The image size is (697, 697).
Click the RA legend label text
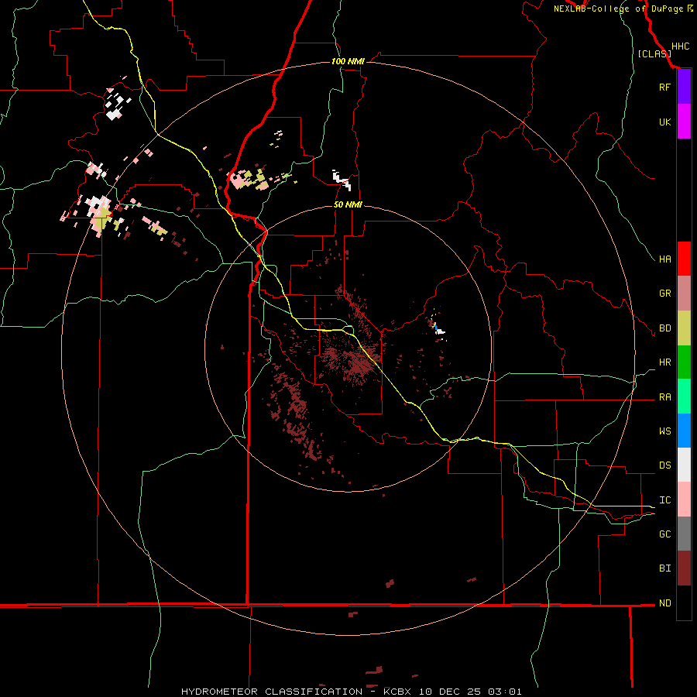pyautogui.click(x=664, y=397)
